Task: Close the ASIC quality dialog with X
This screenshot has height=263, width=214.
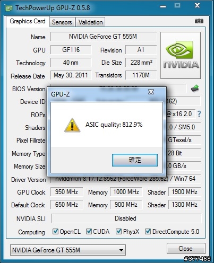Action: [x=151, y=92]
